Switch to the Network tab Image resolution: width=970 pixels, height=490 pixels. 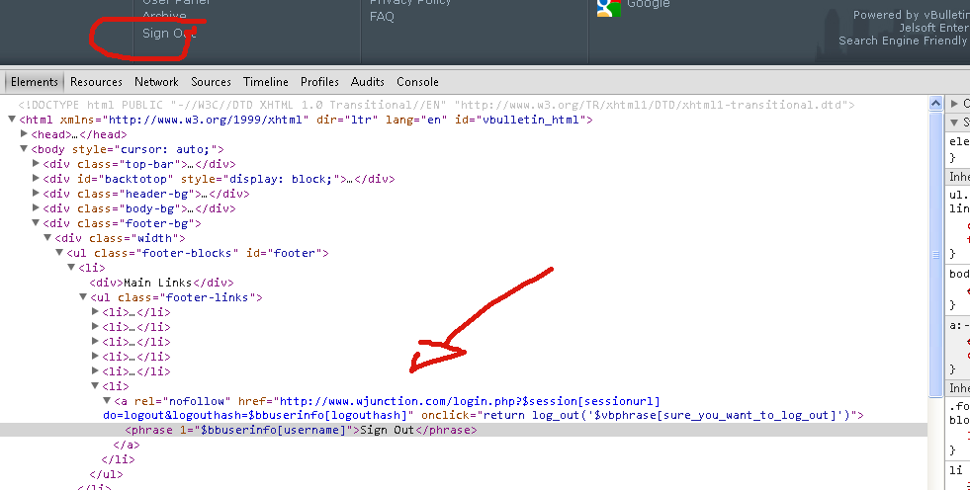click(x=156, y=82)
